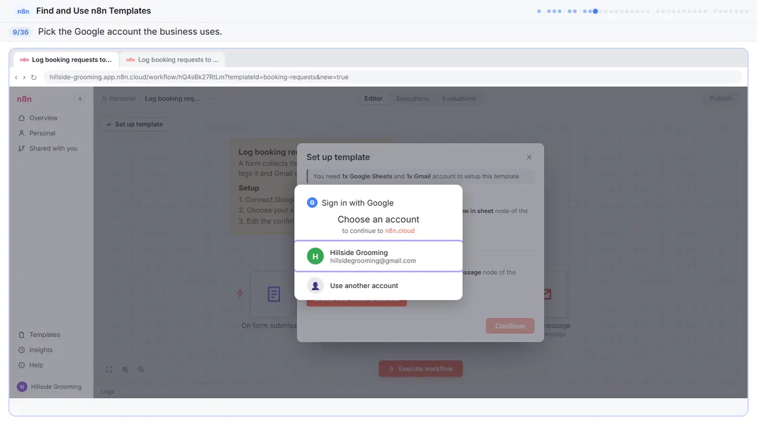The image size is (757, 425).
Task: Click the n8n logo in the sidebar
Action: click(x=24, y=99)
